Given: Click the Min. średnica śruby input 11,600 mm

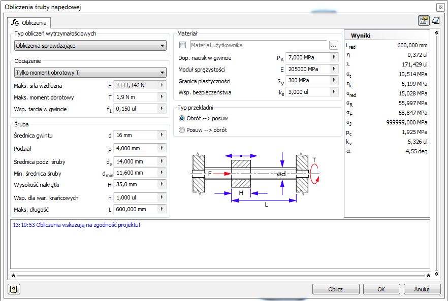Looking at the screenshot, I should [136, 173].
